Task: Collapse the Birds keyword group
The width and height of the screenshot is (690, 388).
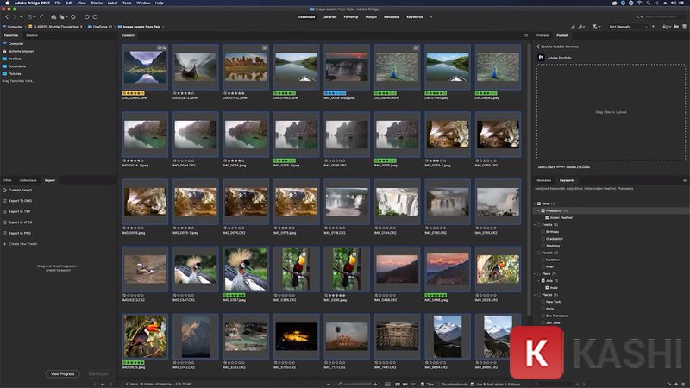Action: (x=535, y=203)
